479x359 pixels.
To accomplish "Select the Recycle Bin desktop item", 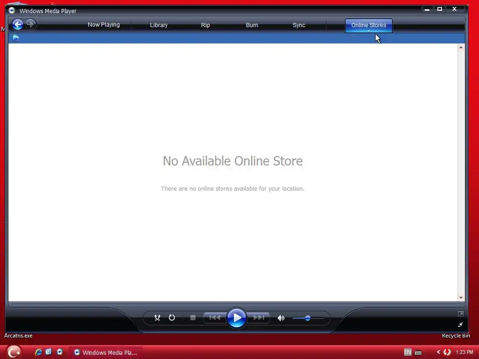I will [456, 336].
